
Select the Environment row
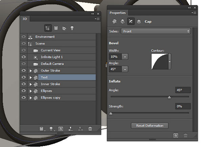[x=62, y=37]
